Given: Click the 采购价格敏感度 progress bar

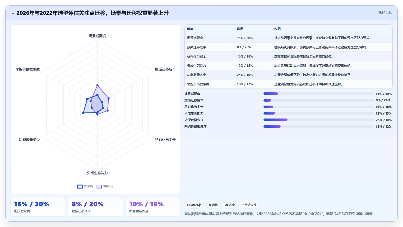Looking at the screenshot, I should 318,126.
